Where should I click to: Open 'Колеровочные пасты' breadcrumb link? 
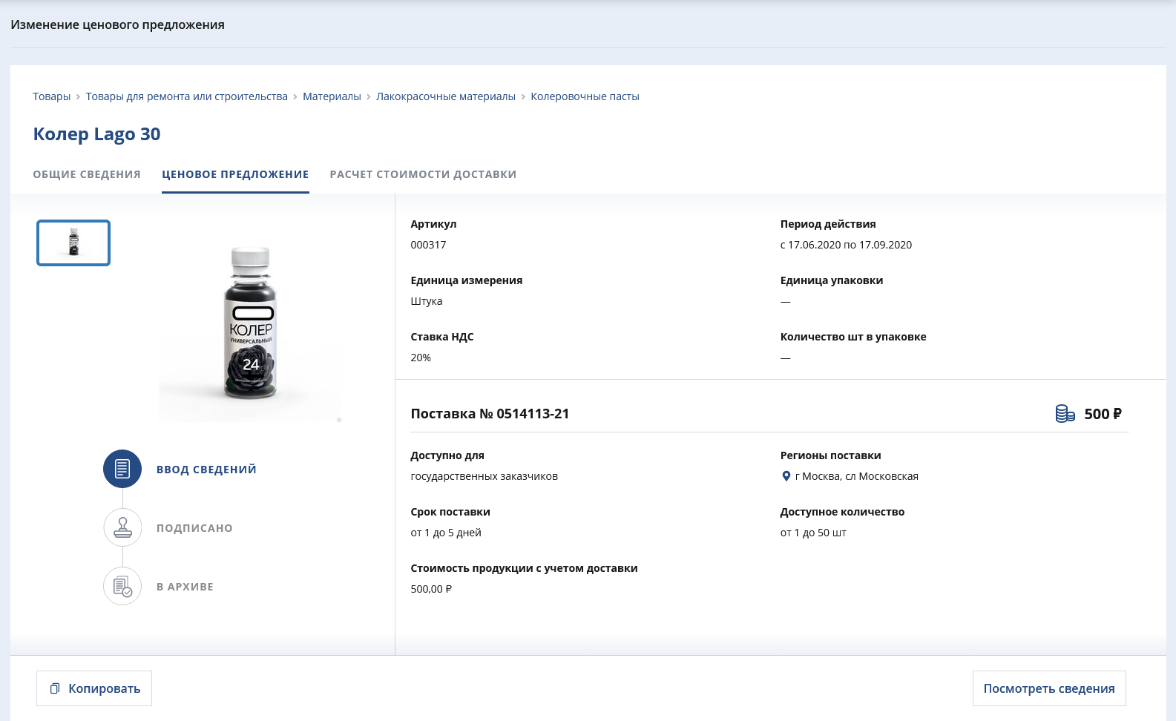pyautogui.click(x=585, y=96)
